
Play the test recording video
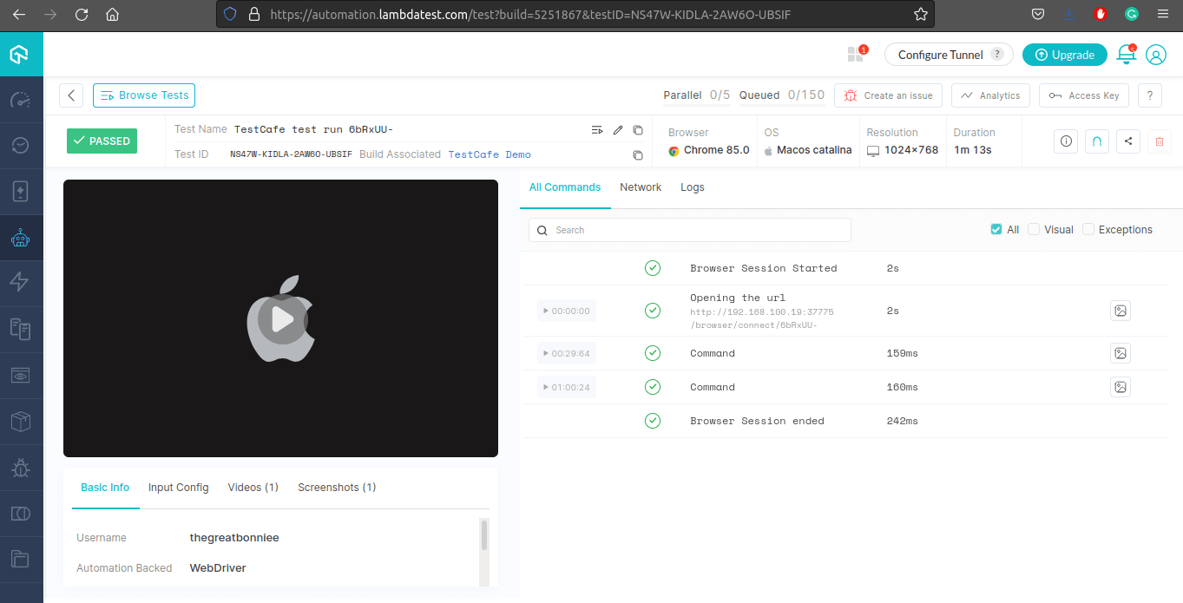(x=280, y=318)
